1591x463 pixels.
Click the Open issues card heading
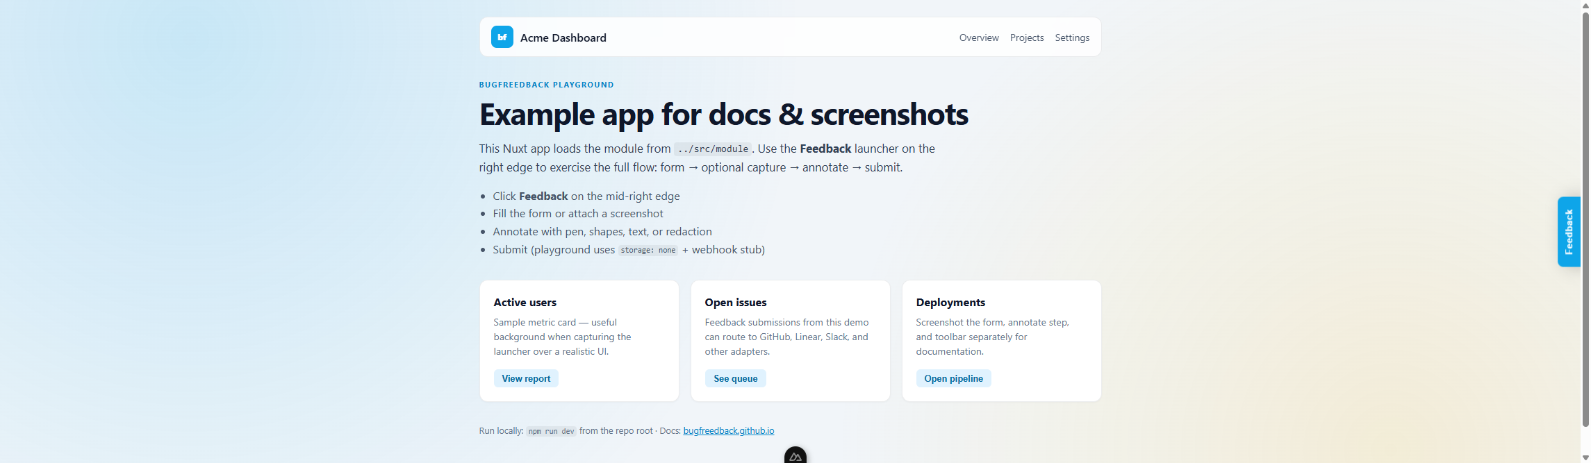(735, 303)
